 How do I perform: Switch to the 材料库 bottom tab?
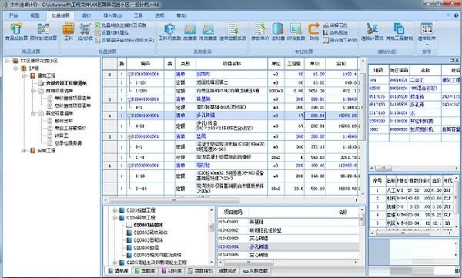172,270
